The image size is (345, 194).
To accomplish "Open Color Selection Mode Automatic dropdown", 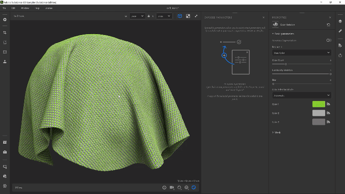I will point(301,95).
